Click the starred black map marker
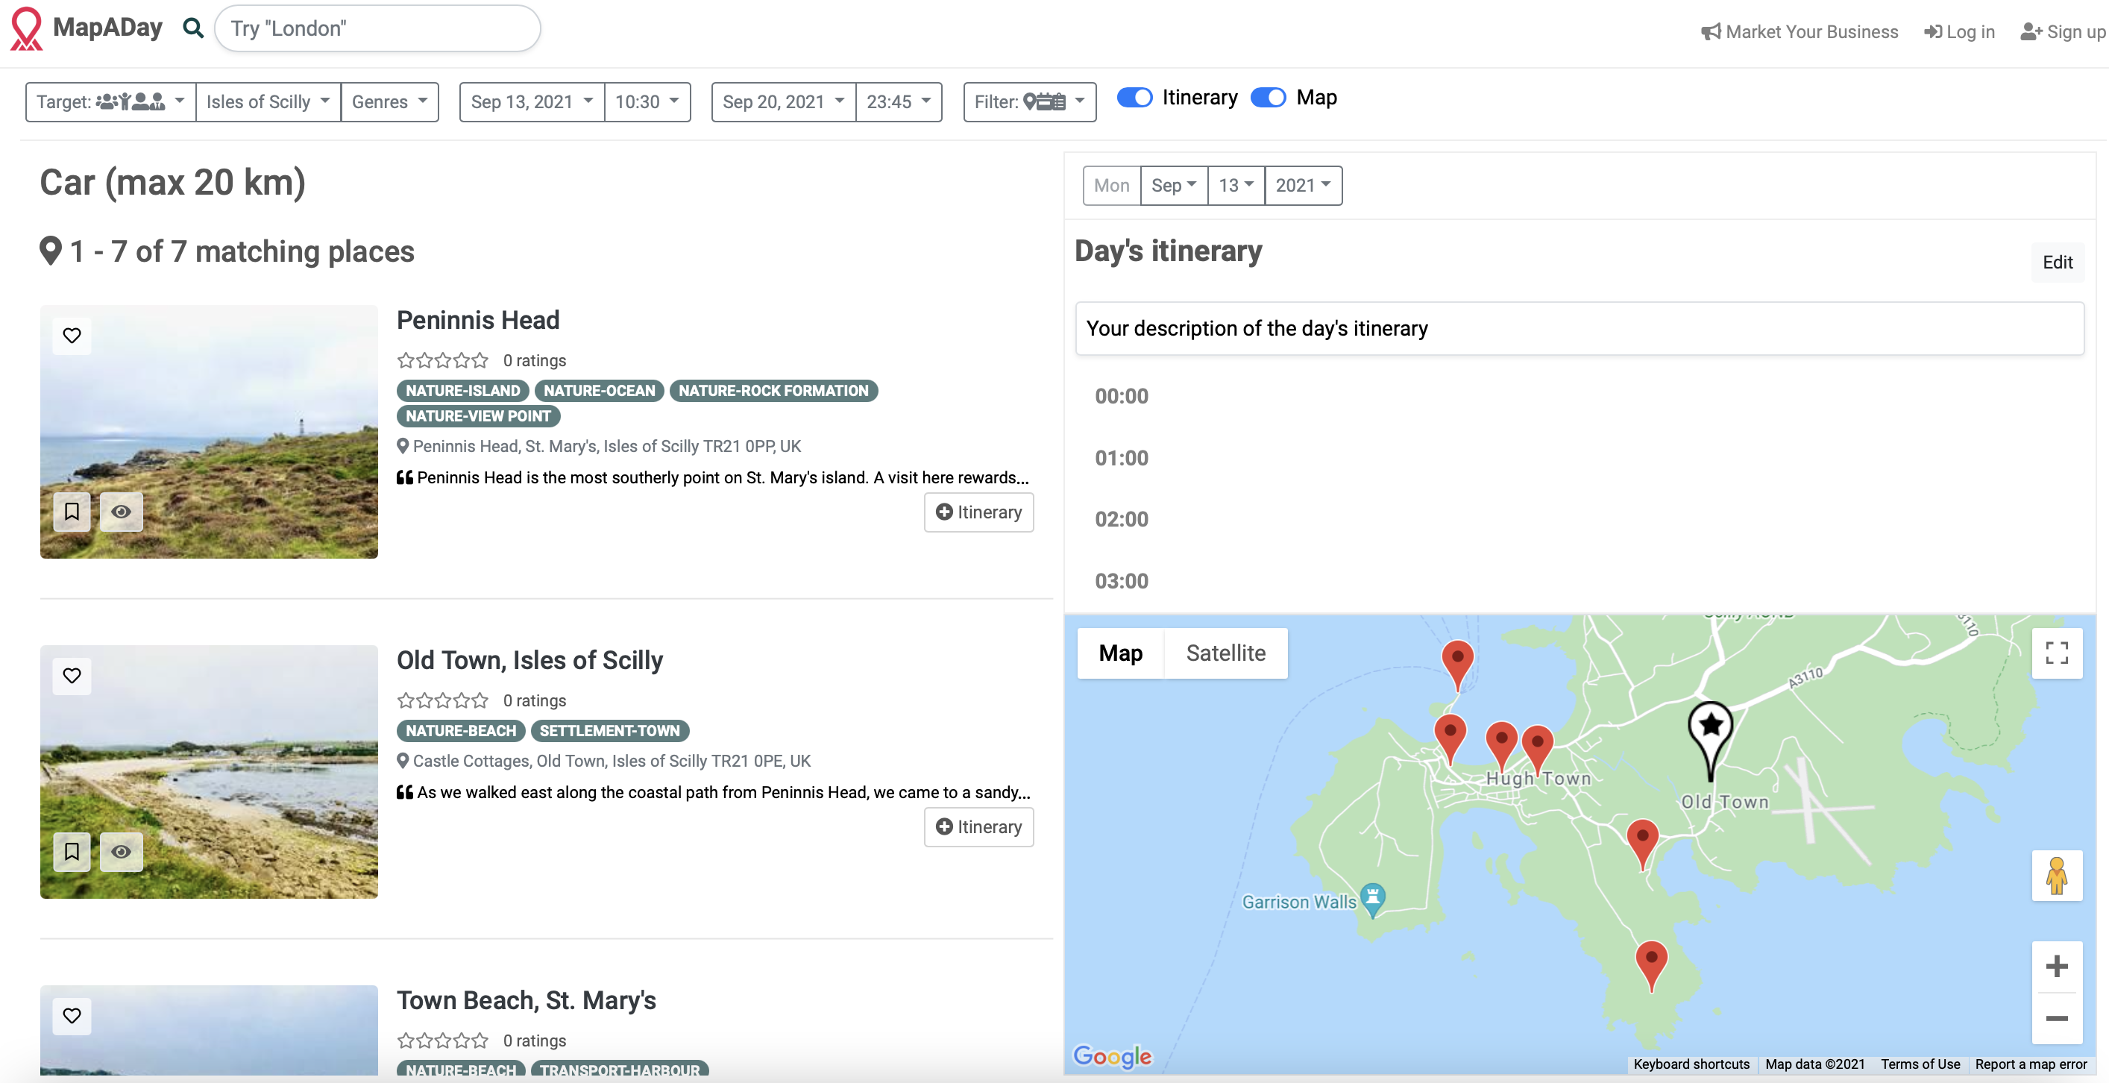Image resolution: width=2109 pixels, height=1083 pixels. [1710, 726]
